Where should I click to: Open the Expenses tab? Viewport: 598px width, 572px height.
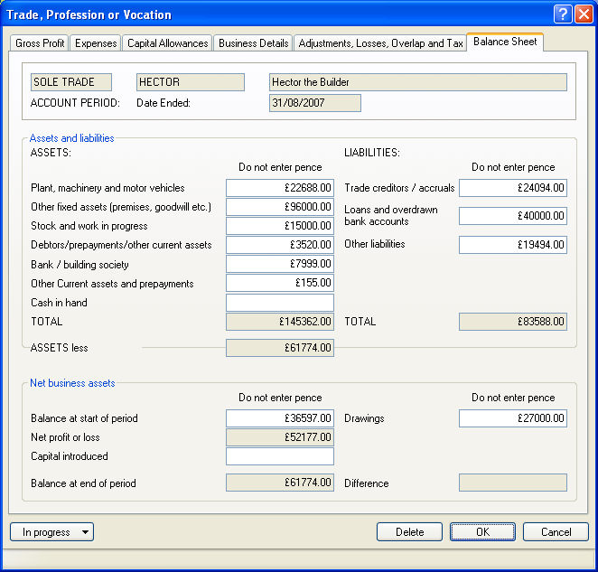pyautogui.click(x=96, y=43)
